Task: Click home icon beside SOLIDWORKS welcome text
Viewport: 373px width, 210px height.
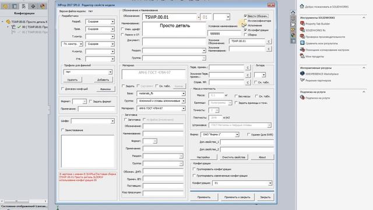Action: tap(302, 6)
